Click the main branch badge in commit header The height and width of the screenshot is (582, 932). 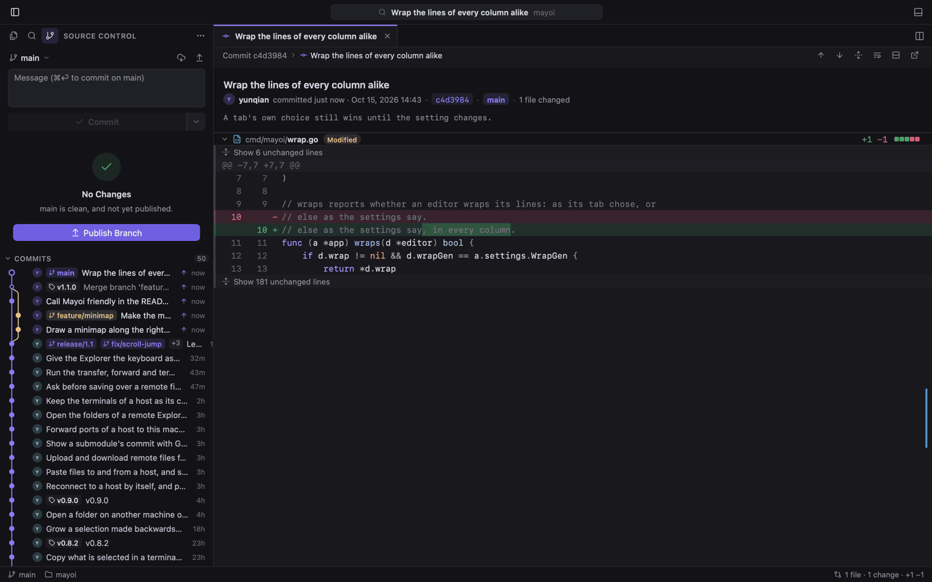click(496, 100)
